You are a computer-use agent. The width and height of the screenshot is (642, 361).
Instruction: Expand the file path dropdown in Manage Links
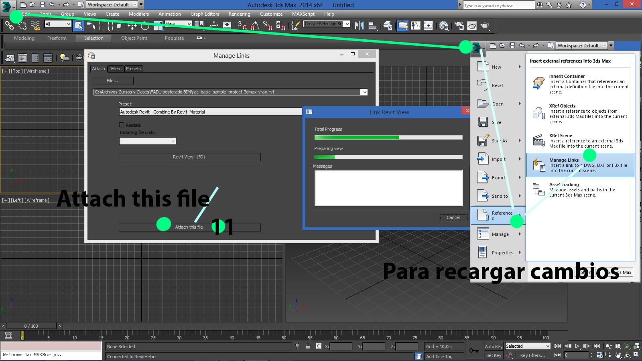pos(364,92)
